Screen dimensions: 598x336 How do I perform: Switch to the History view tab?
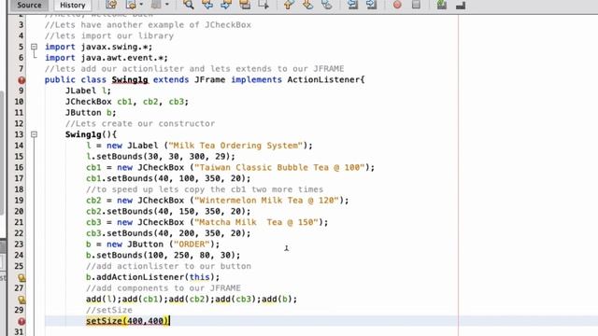click(x=73, y=5)
